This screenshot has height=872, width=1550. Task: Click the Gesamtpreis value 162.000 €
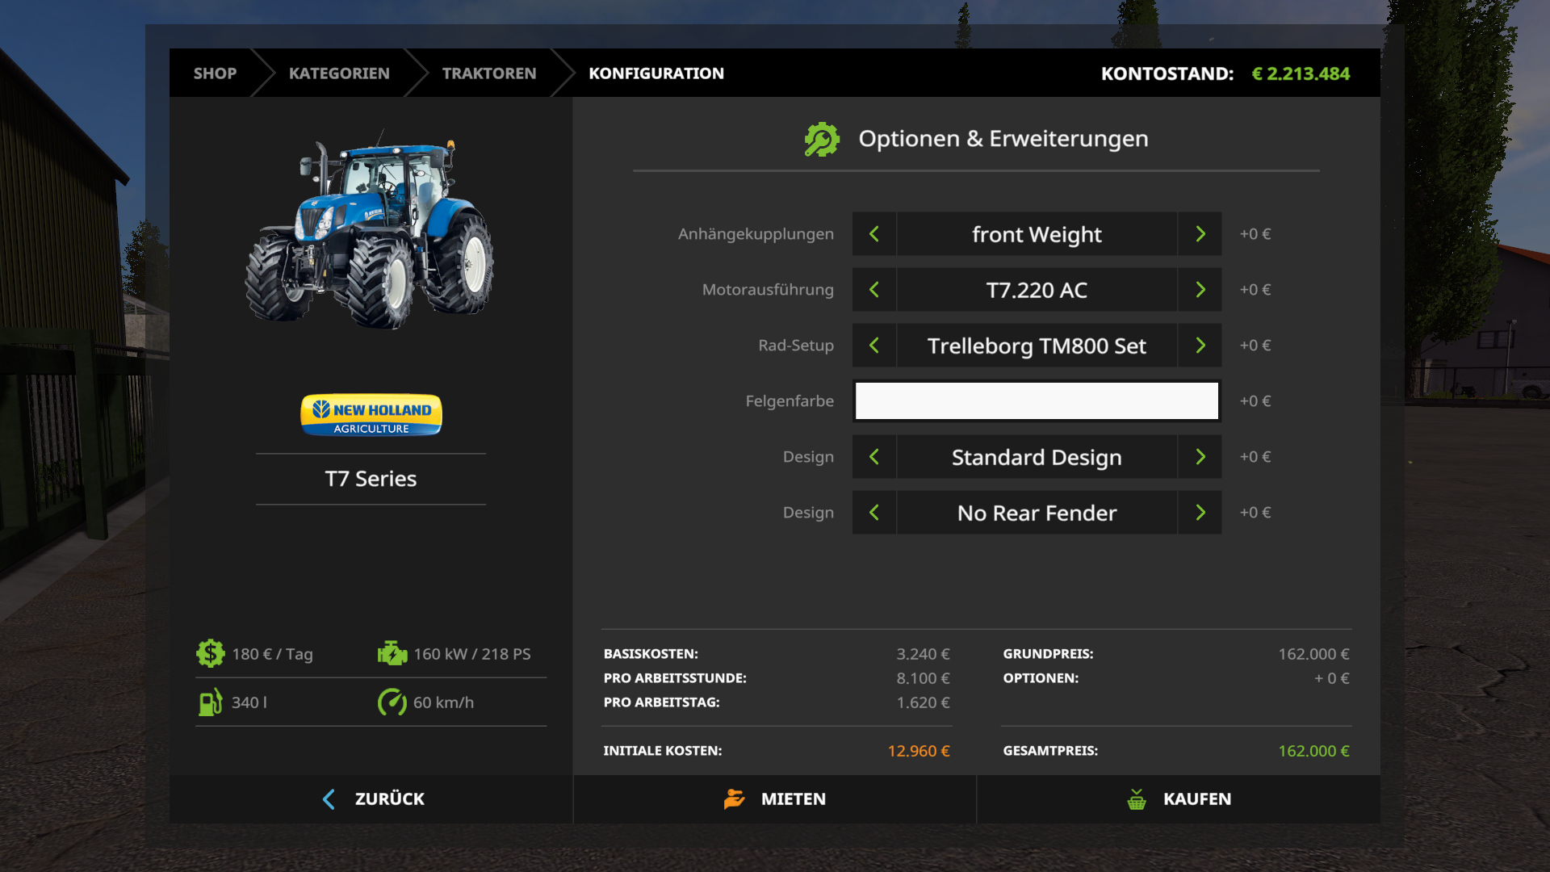pyautogui.click(x=1313, y=751)
